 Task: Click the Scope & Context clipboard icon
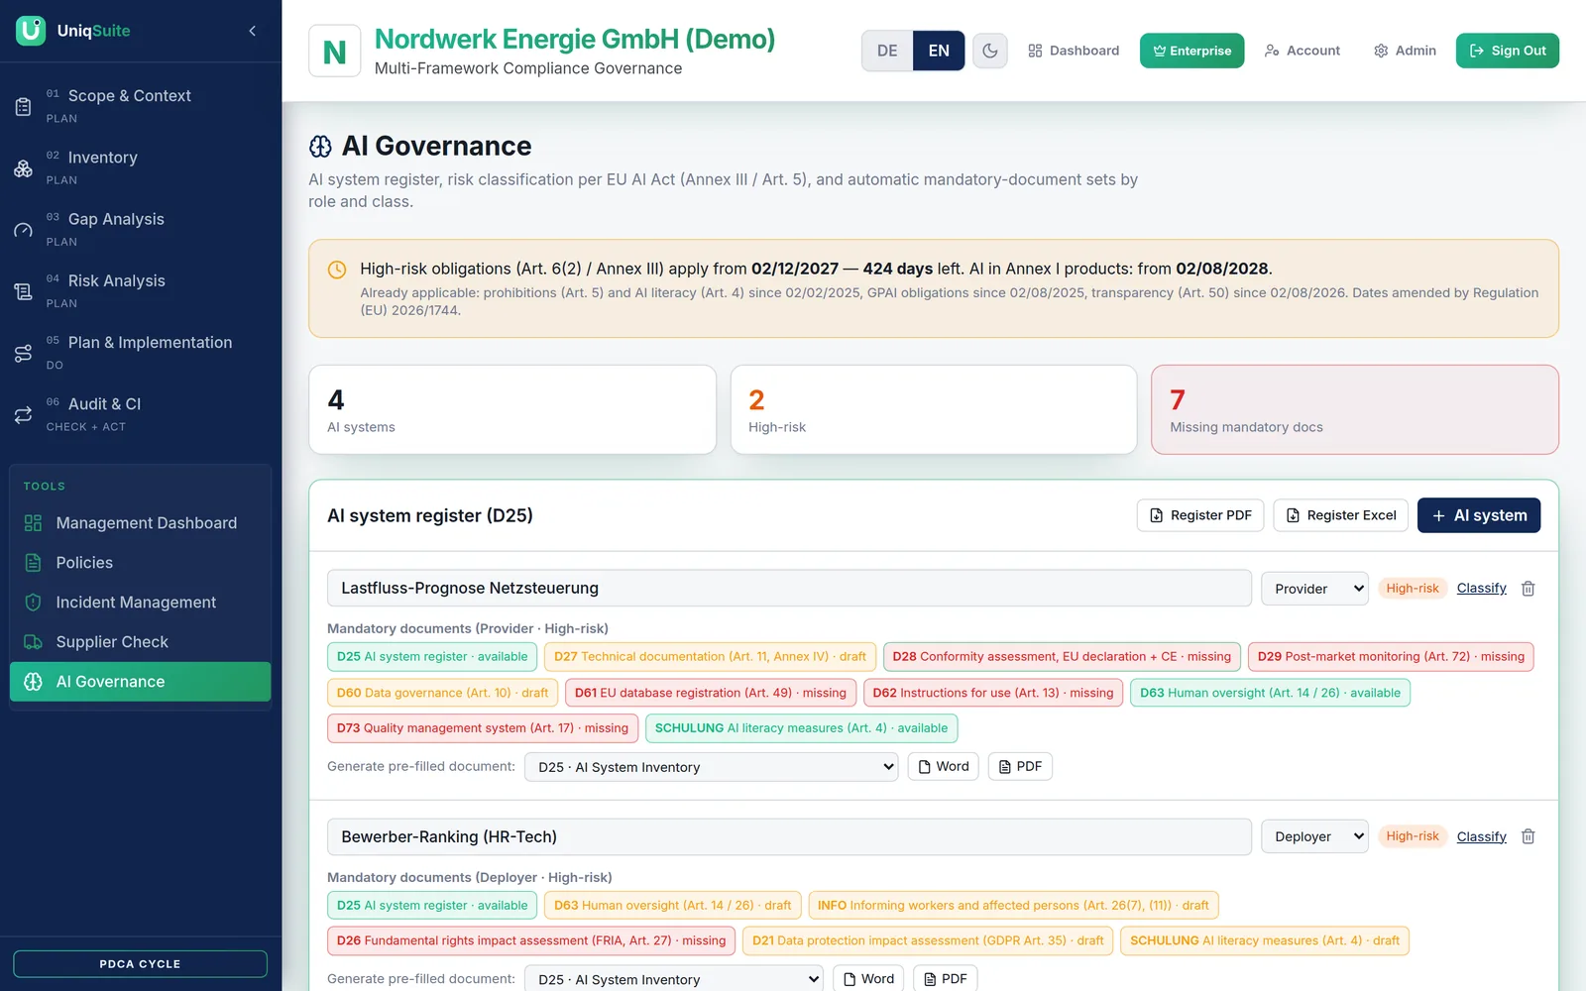pos(23,106)
